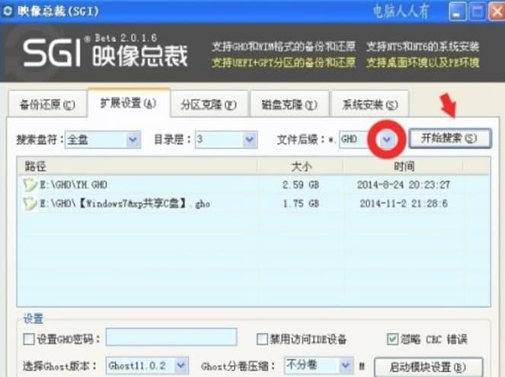Open the Ghost分卷压缩 不分卷 dropdown

click(346, 366)
